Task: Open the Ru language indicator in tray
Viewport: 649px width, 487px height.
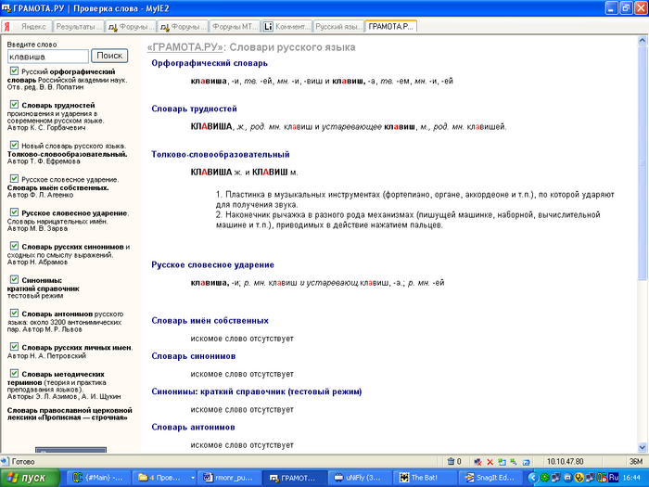Action: point(614,478)
